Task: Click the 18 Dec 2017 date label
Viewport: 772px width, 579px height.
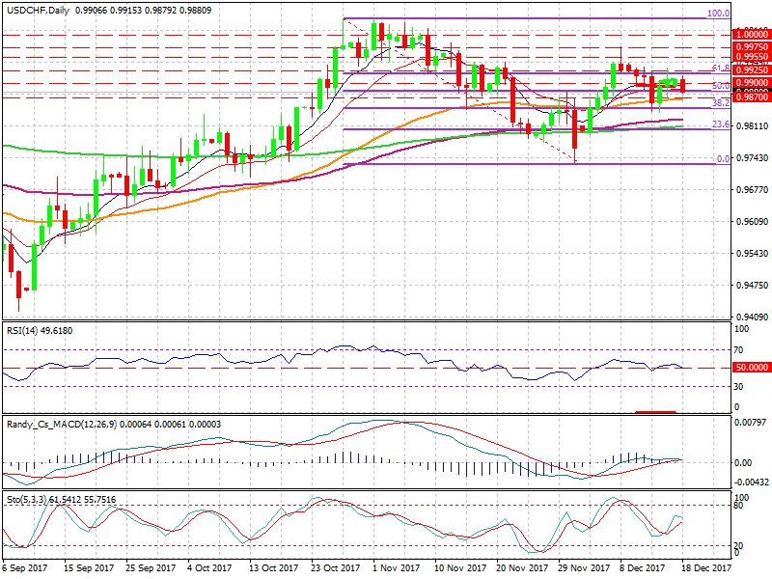Action: tap(706, 568)
